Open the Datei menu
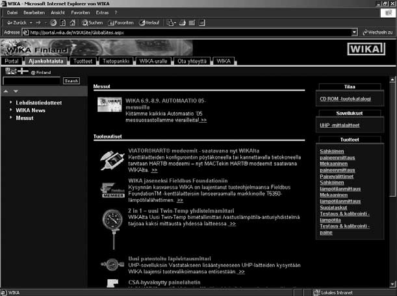The image size is (397, 296). click(12, 12)
